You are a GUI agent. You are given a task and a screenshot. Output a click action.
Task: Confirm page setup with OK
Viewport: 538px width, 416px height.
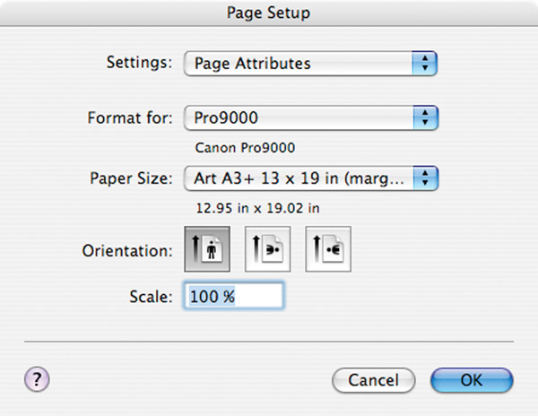(472, 380)
